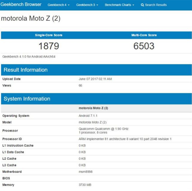
Task: Select the motorola Moto Z (2) page title
Action: [31, 18]
